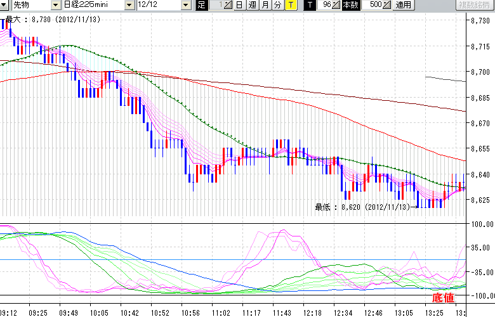Click the red 底値 marker in oscillator panel
The width and height of the screenshot is (495, 317).
(443, 297)
